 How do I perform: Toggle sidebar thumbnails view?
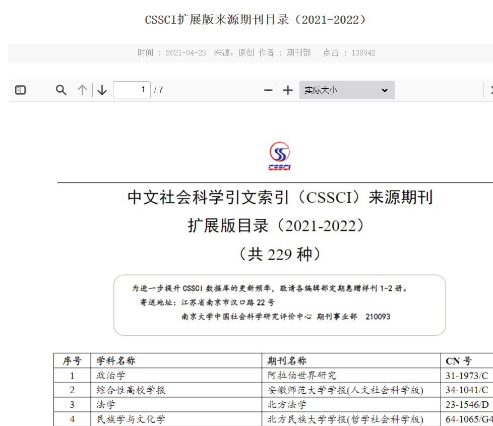pos(20,90)
